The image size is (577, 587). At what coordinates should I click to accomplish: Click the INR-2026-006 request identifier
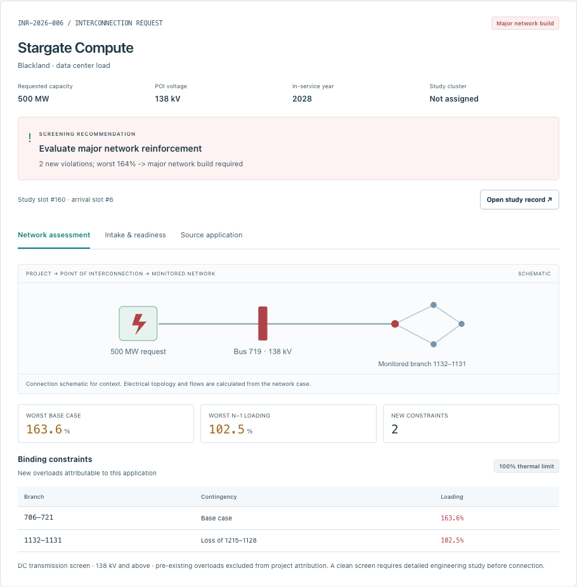41,23
